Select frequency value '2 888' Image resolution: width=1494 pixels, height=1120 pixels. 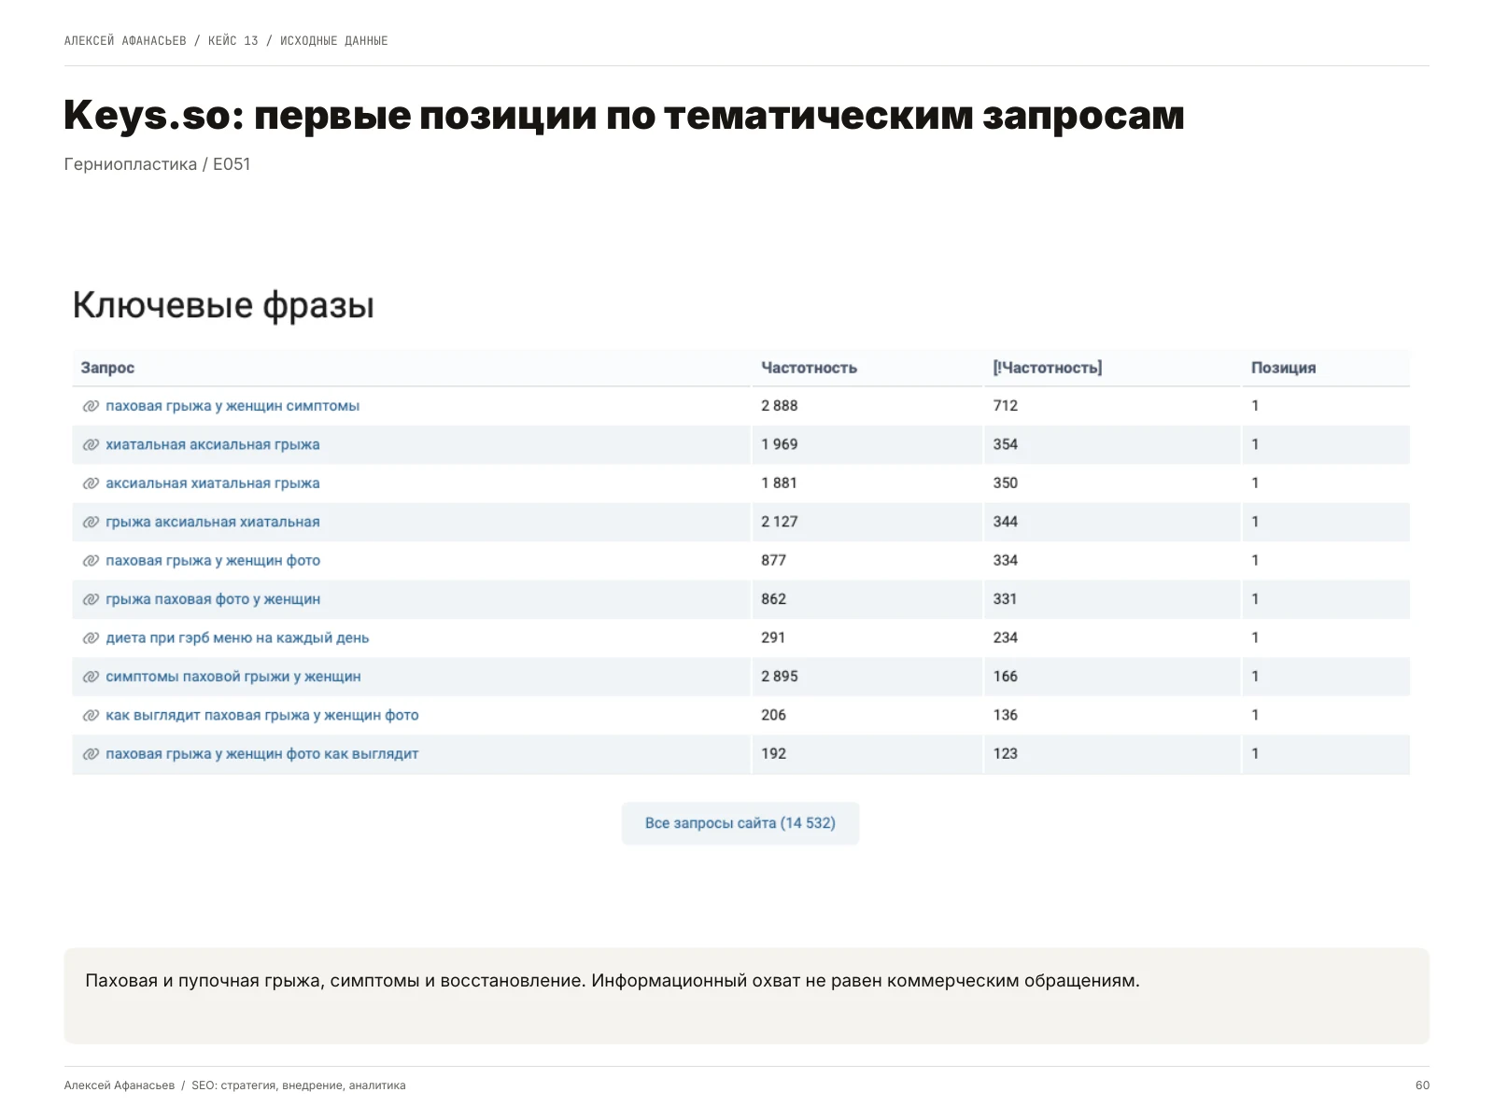point(780,406)
